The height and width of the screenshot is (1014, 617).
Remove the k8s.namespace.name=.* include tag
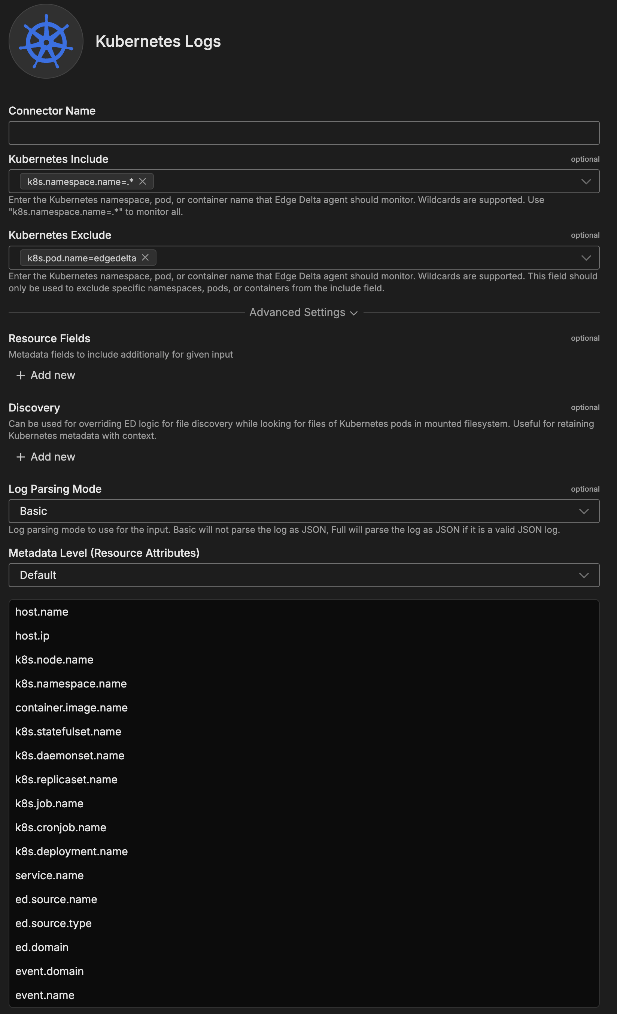pyautogui.click(x=143, y=182)
